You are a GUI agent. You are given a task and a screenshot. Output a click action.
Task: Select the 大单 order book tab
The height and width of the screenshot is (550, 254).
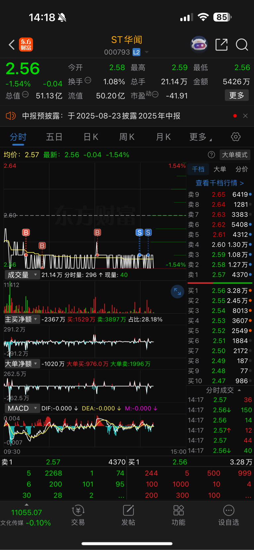(220, 169)
